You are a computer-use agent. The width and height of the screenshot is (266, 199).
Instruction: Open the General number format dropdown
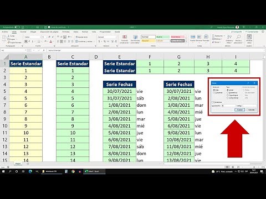click(116, 37)
